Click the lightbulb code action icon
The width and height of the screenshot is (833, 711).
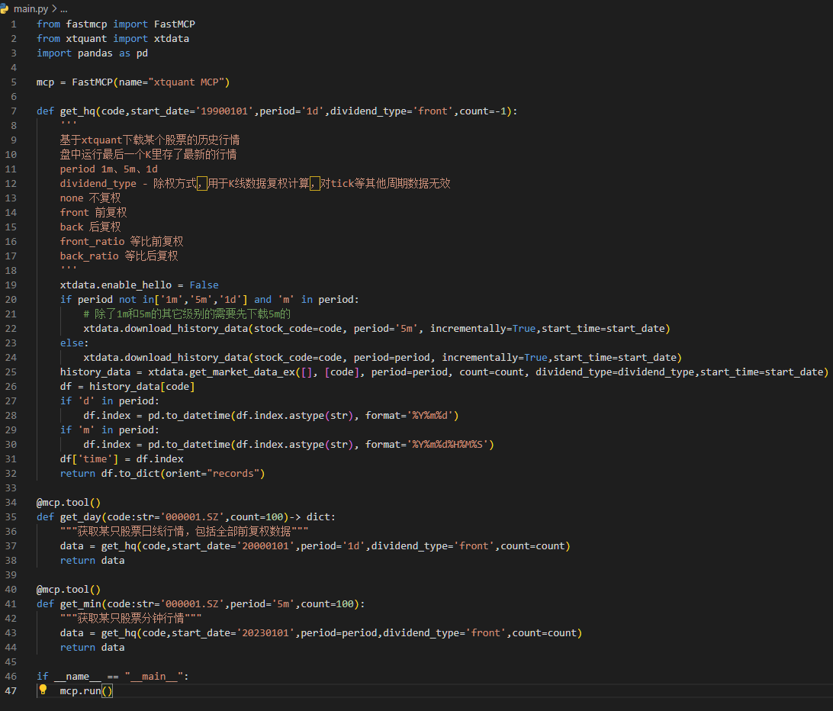[x=43, y=690]
